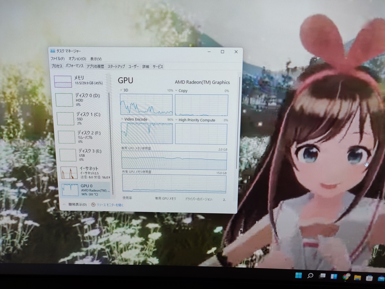Minimize the Task Manager window
The height and width of the screenshot is (289, 385).
click(209, 51)
